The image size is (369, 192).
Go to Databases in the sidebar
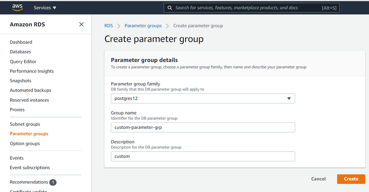pos(20,52)
